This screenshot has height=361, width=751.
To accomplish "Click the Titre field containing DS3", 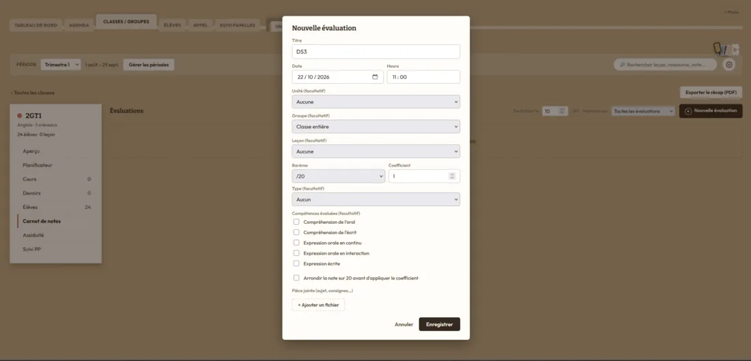I will point(376,52).
